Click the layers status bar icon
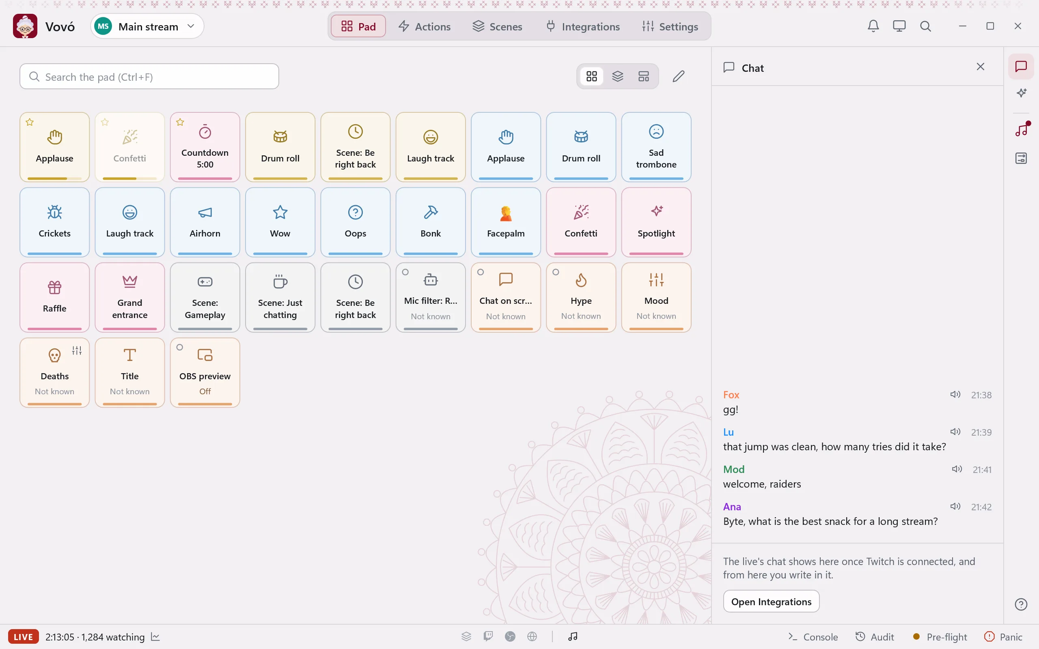The width and height of the screenshot is (1039, 649). point(466,636)
